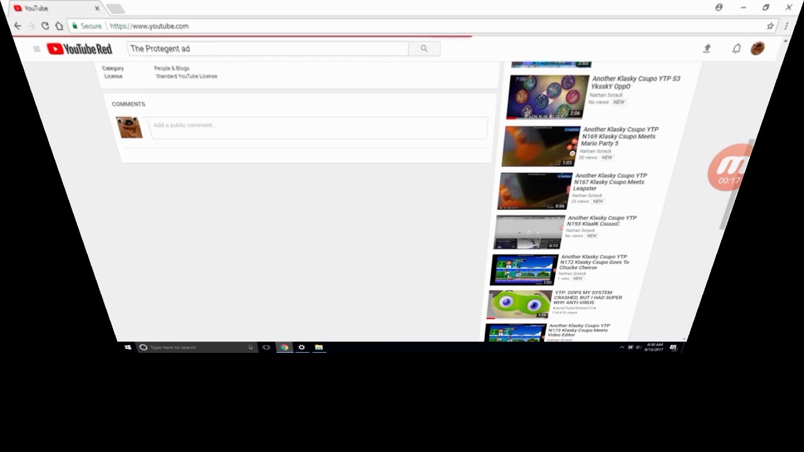
Task: Open title 'Another Klasky Csupo YTP S3'
Action: (x=636, y=82)
